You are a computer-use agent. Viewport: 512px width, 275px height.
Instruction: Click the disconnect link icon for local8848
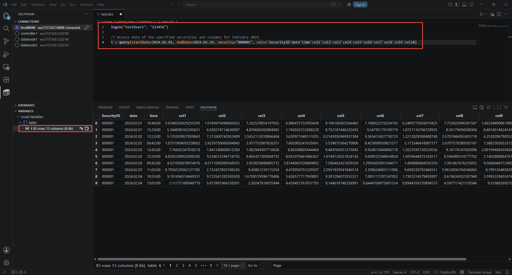[x=87, y=27]
